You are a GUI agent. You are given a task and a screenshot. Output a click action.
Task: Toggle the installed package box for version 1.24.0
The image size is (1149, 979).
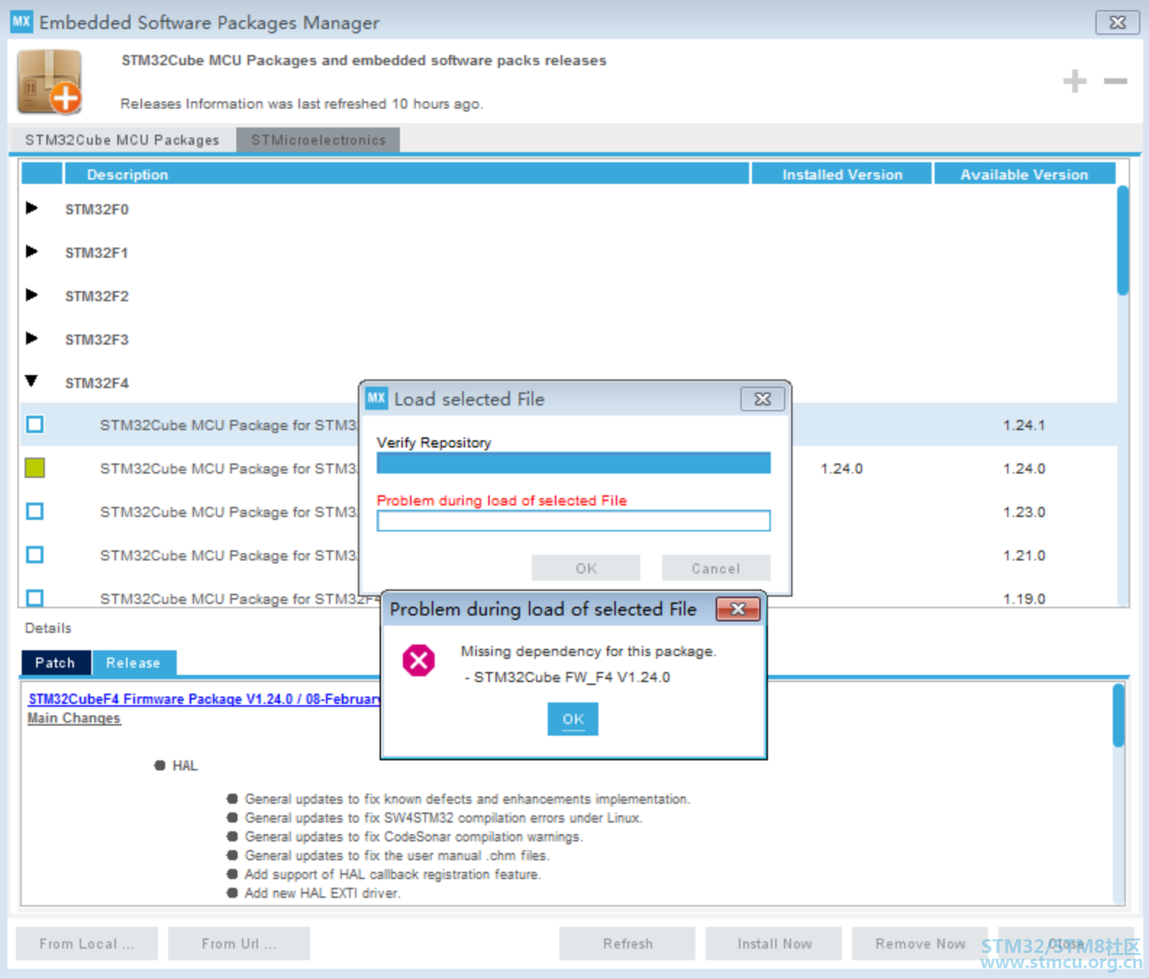35,468
